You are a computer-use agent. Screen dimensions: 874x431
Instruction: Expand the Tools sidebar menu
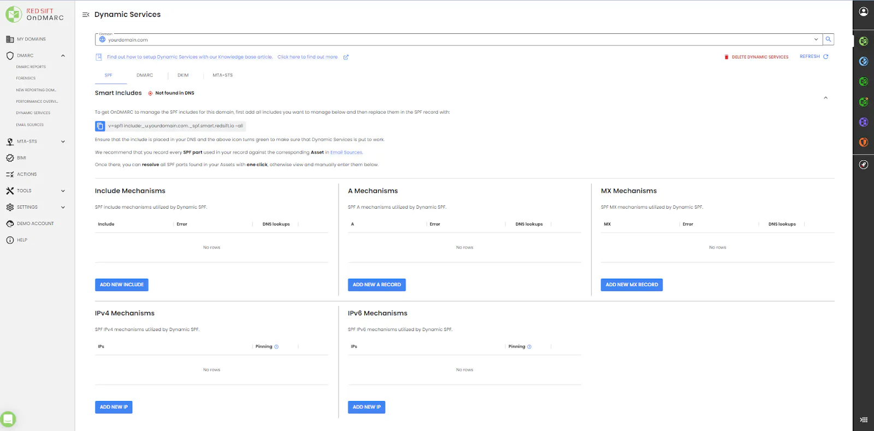coord(63,191)
